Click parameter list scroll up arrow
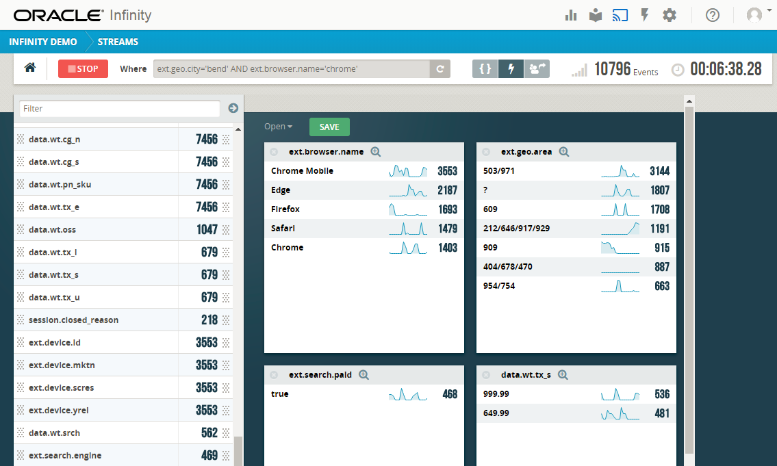This screenshot has width=777, height=466. point(238,129)
